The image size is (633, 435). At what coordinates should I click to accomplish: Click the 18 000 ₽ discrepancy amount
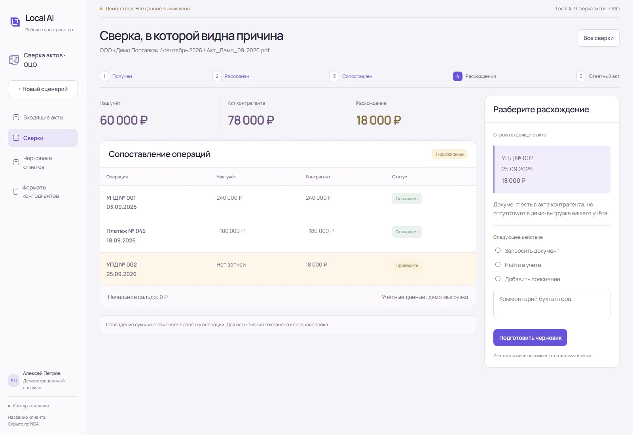(379, 120)
